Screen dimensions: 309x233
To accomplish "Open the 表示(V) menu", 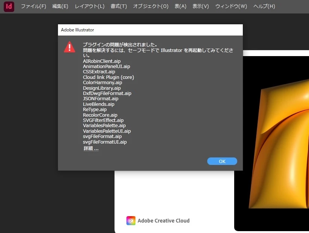I will pos(201,6).
